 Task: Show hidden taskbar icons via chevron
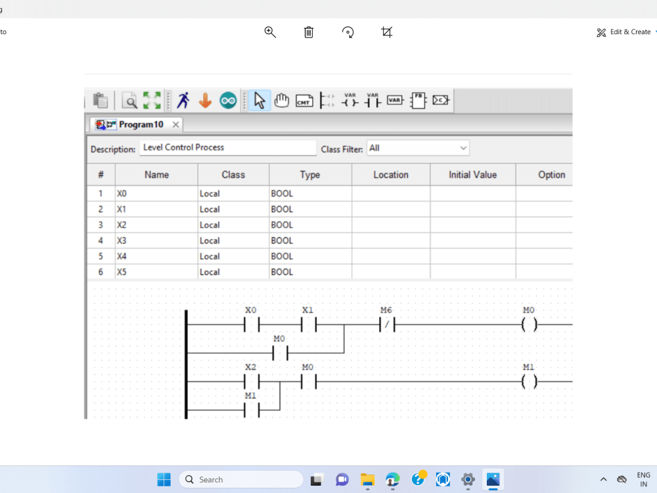[x=603, y=479]
